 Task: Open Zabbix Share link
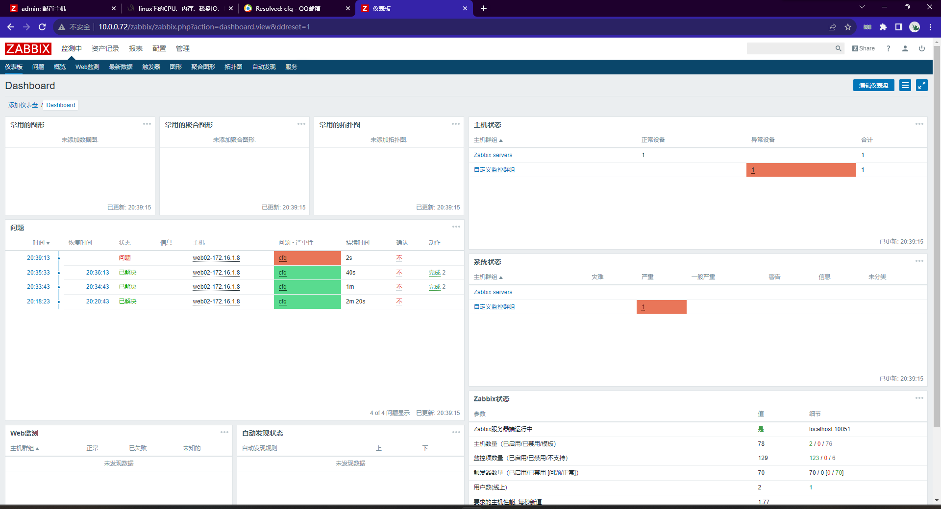point(864,48)
